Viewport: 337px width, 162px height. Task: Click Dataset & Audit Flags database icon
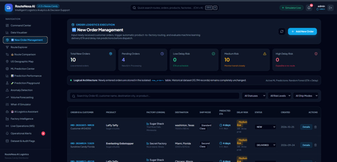7,141
